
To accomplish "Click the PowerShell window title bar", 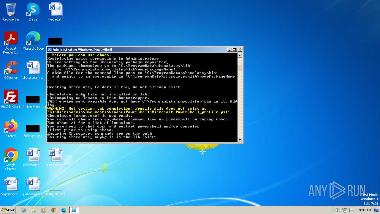I will click(x=137, y=50).
